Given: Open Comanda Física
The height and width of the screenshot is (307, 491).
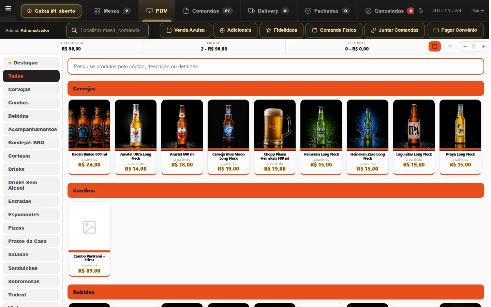Looking at the screenshot, I should coord(334,30).
